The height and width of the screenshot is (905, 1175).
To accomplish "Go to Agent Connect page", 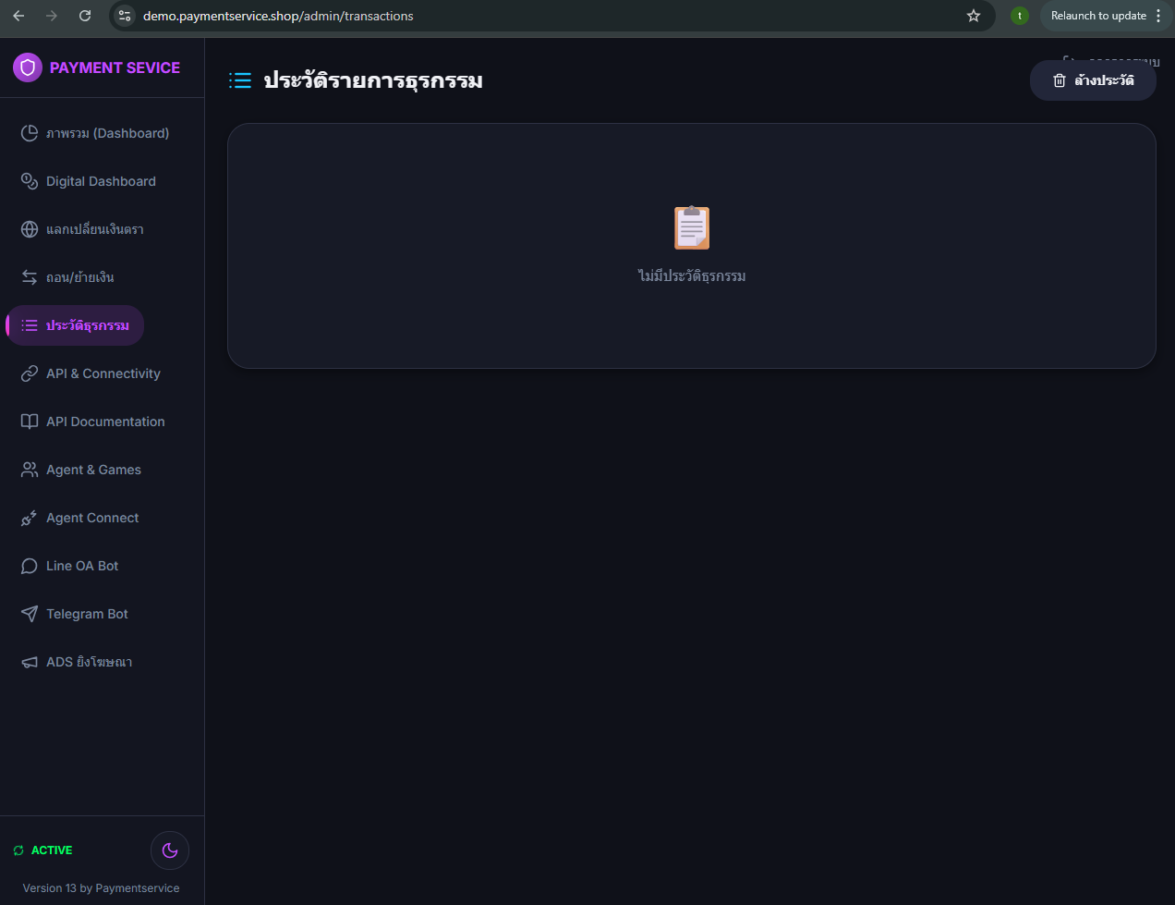I will [x=92, y=518].
